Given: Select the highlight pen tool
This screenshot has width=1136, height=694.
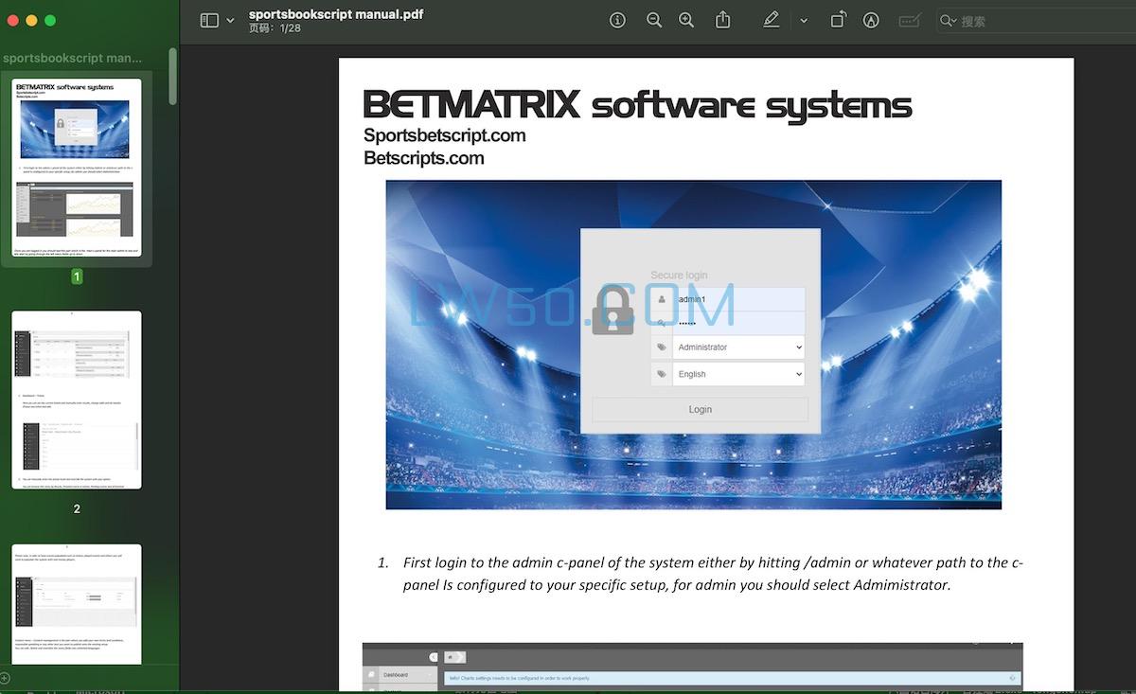Looking at the screenshot, I should pyautogui.click(x=772, y=20).
